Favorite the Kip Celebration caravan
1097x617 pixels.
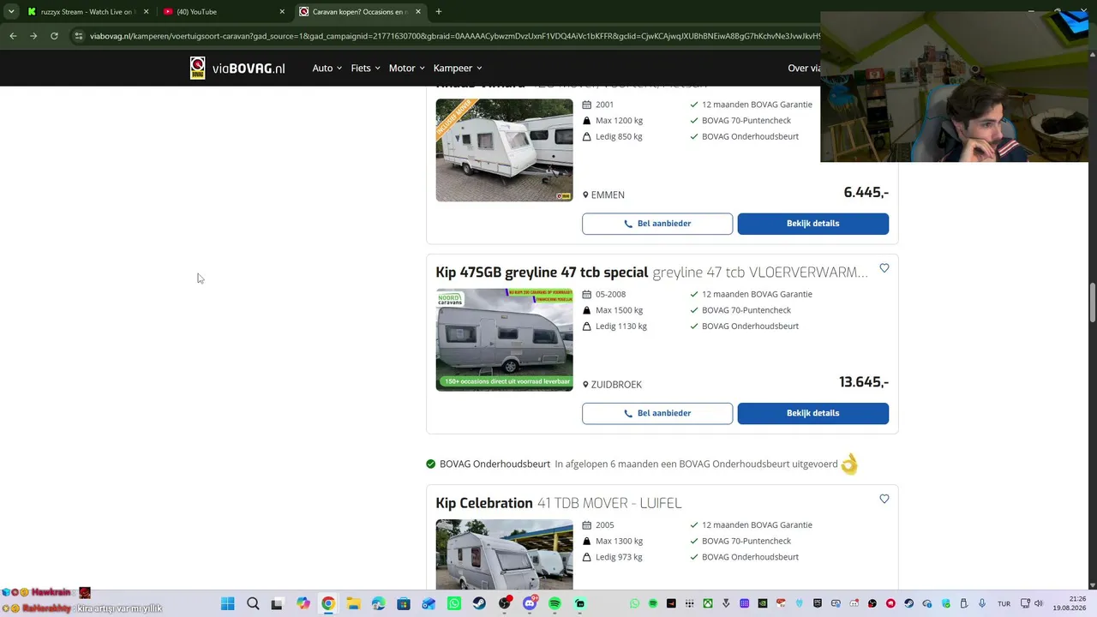tap(884, 499)
